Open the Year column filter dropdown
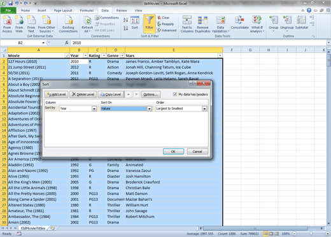Image resolution: width=331 pixels, height=237 pixels. (x=85, y=55)
